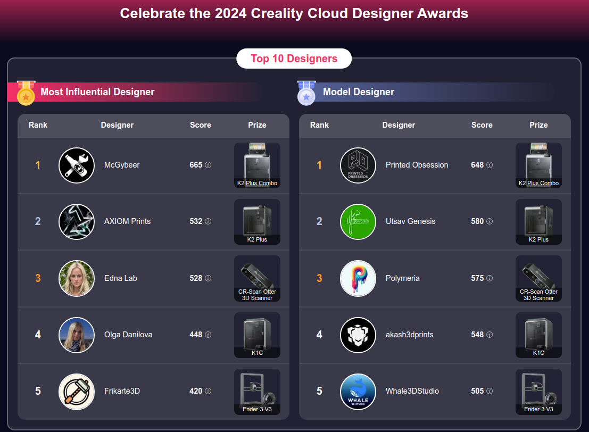
Task: Click the info icon beside Frikarte3D's 420 score
Action: coord(208,391)
